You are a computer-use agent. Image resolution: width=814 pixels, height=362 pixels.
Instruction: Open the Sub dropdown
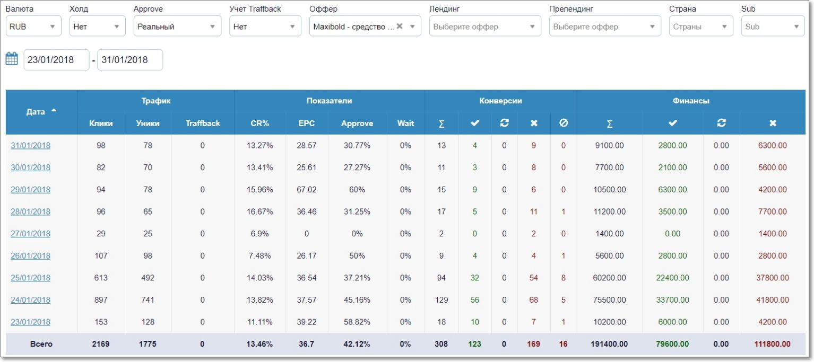point(773,26)
